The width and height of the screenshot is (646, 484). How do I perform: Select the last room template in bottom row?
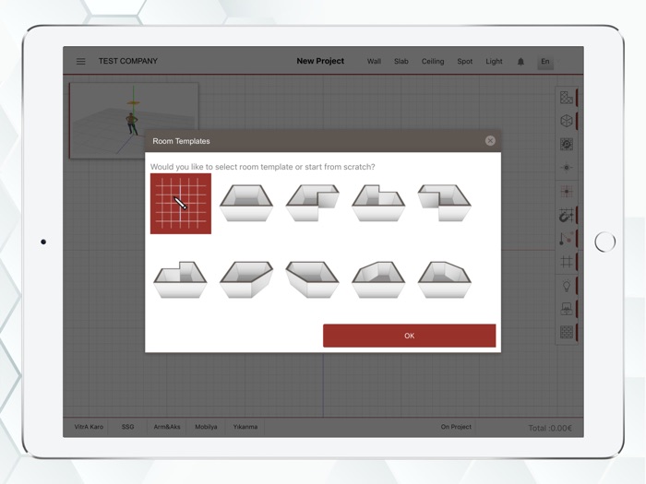445,279
